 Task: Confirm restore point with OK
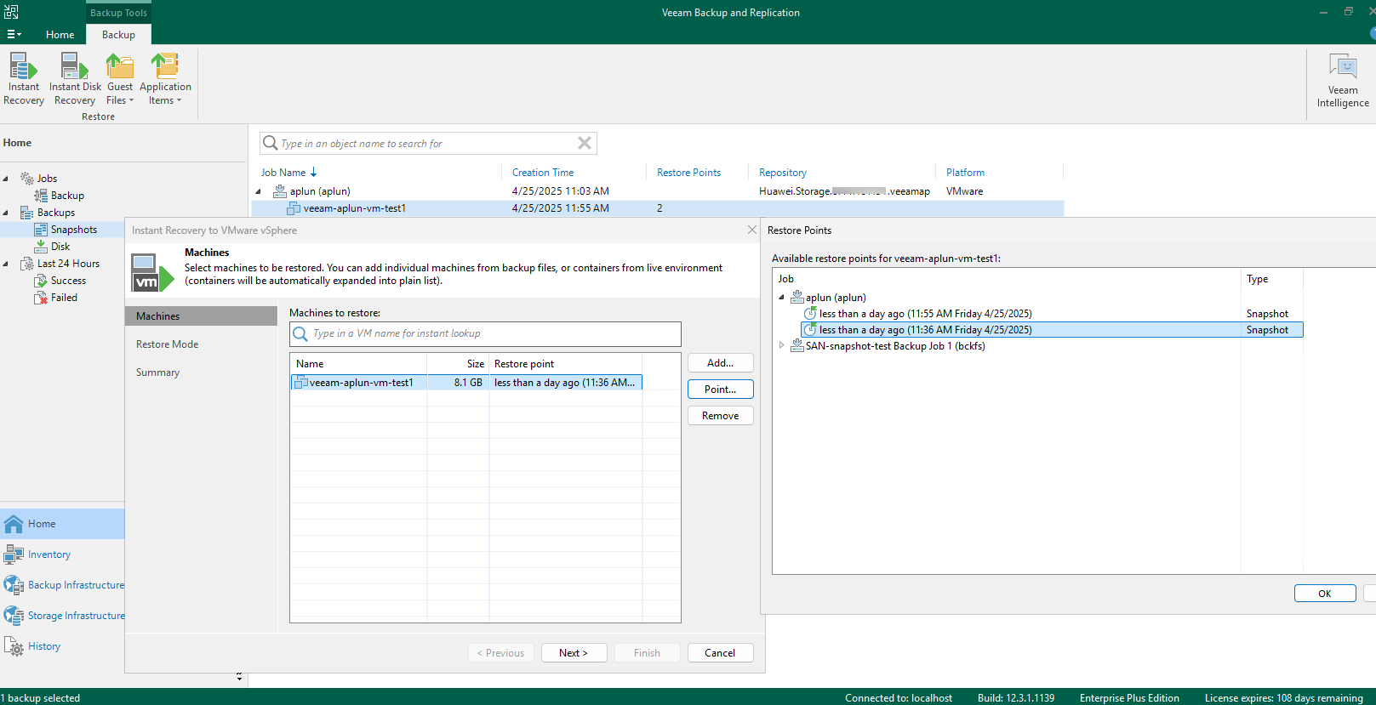(x=1325, y=594)
